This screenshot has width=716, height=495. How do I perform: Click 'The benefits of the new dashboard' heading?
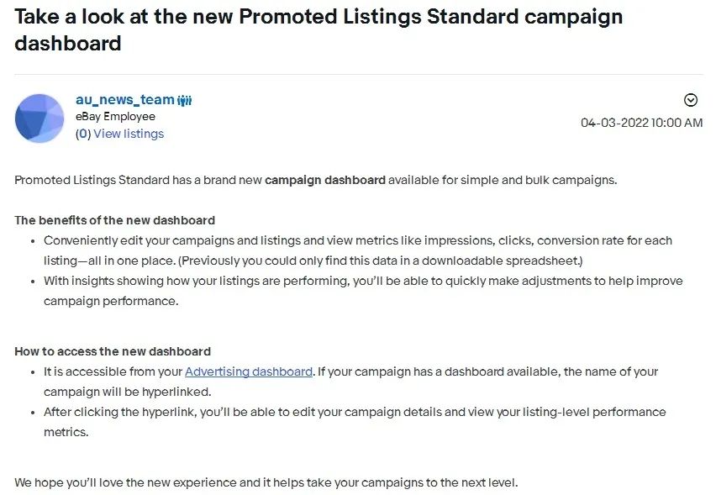[115, 220]
